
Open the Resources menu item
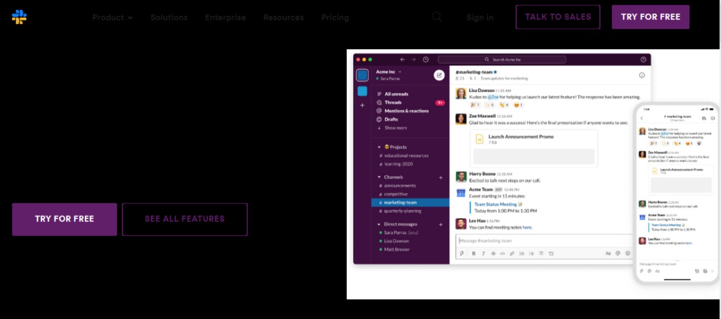tap(284, 18)
